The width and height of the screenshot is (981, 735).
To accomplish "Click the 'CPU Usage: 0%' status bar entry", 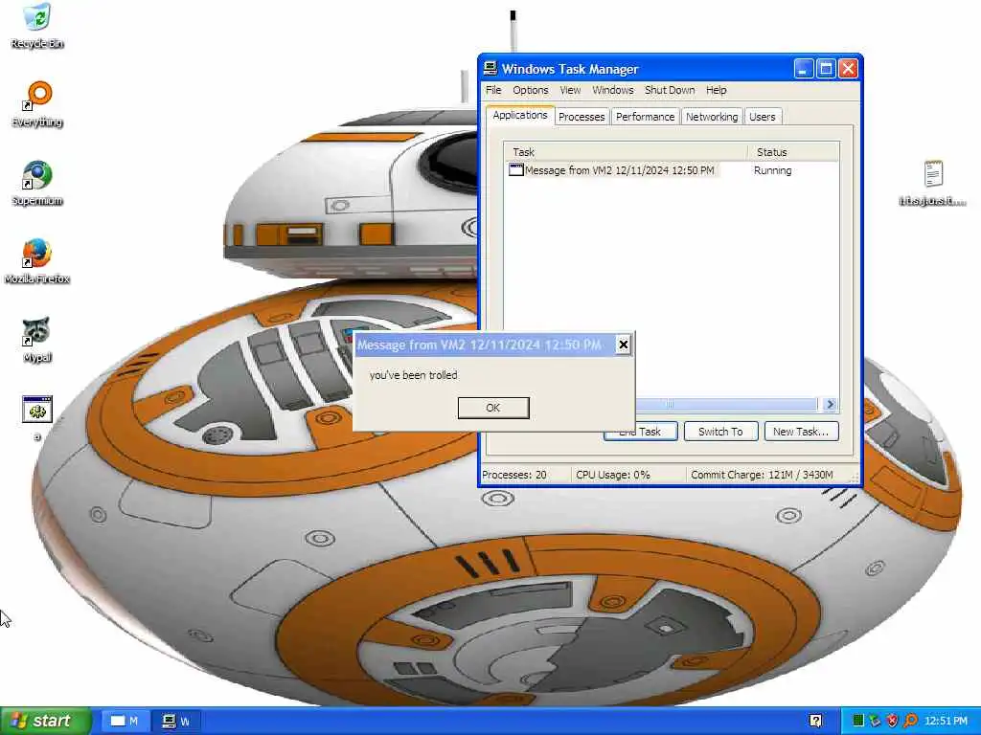I will [x=613, y=475].
